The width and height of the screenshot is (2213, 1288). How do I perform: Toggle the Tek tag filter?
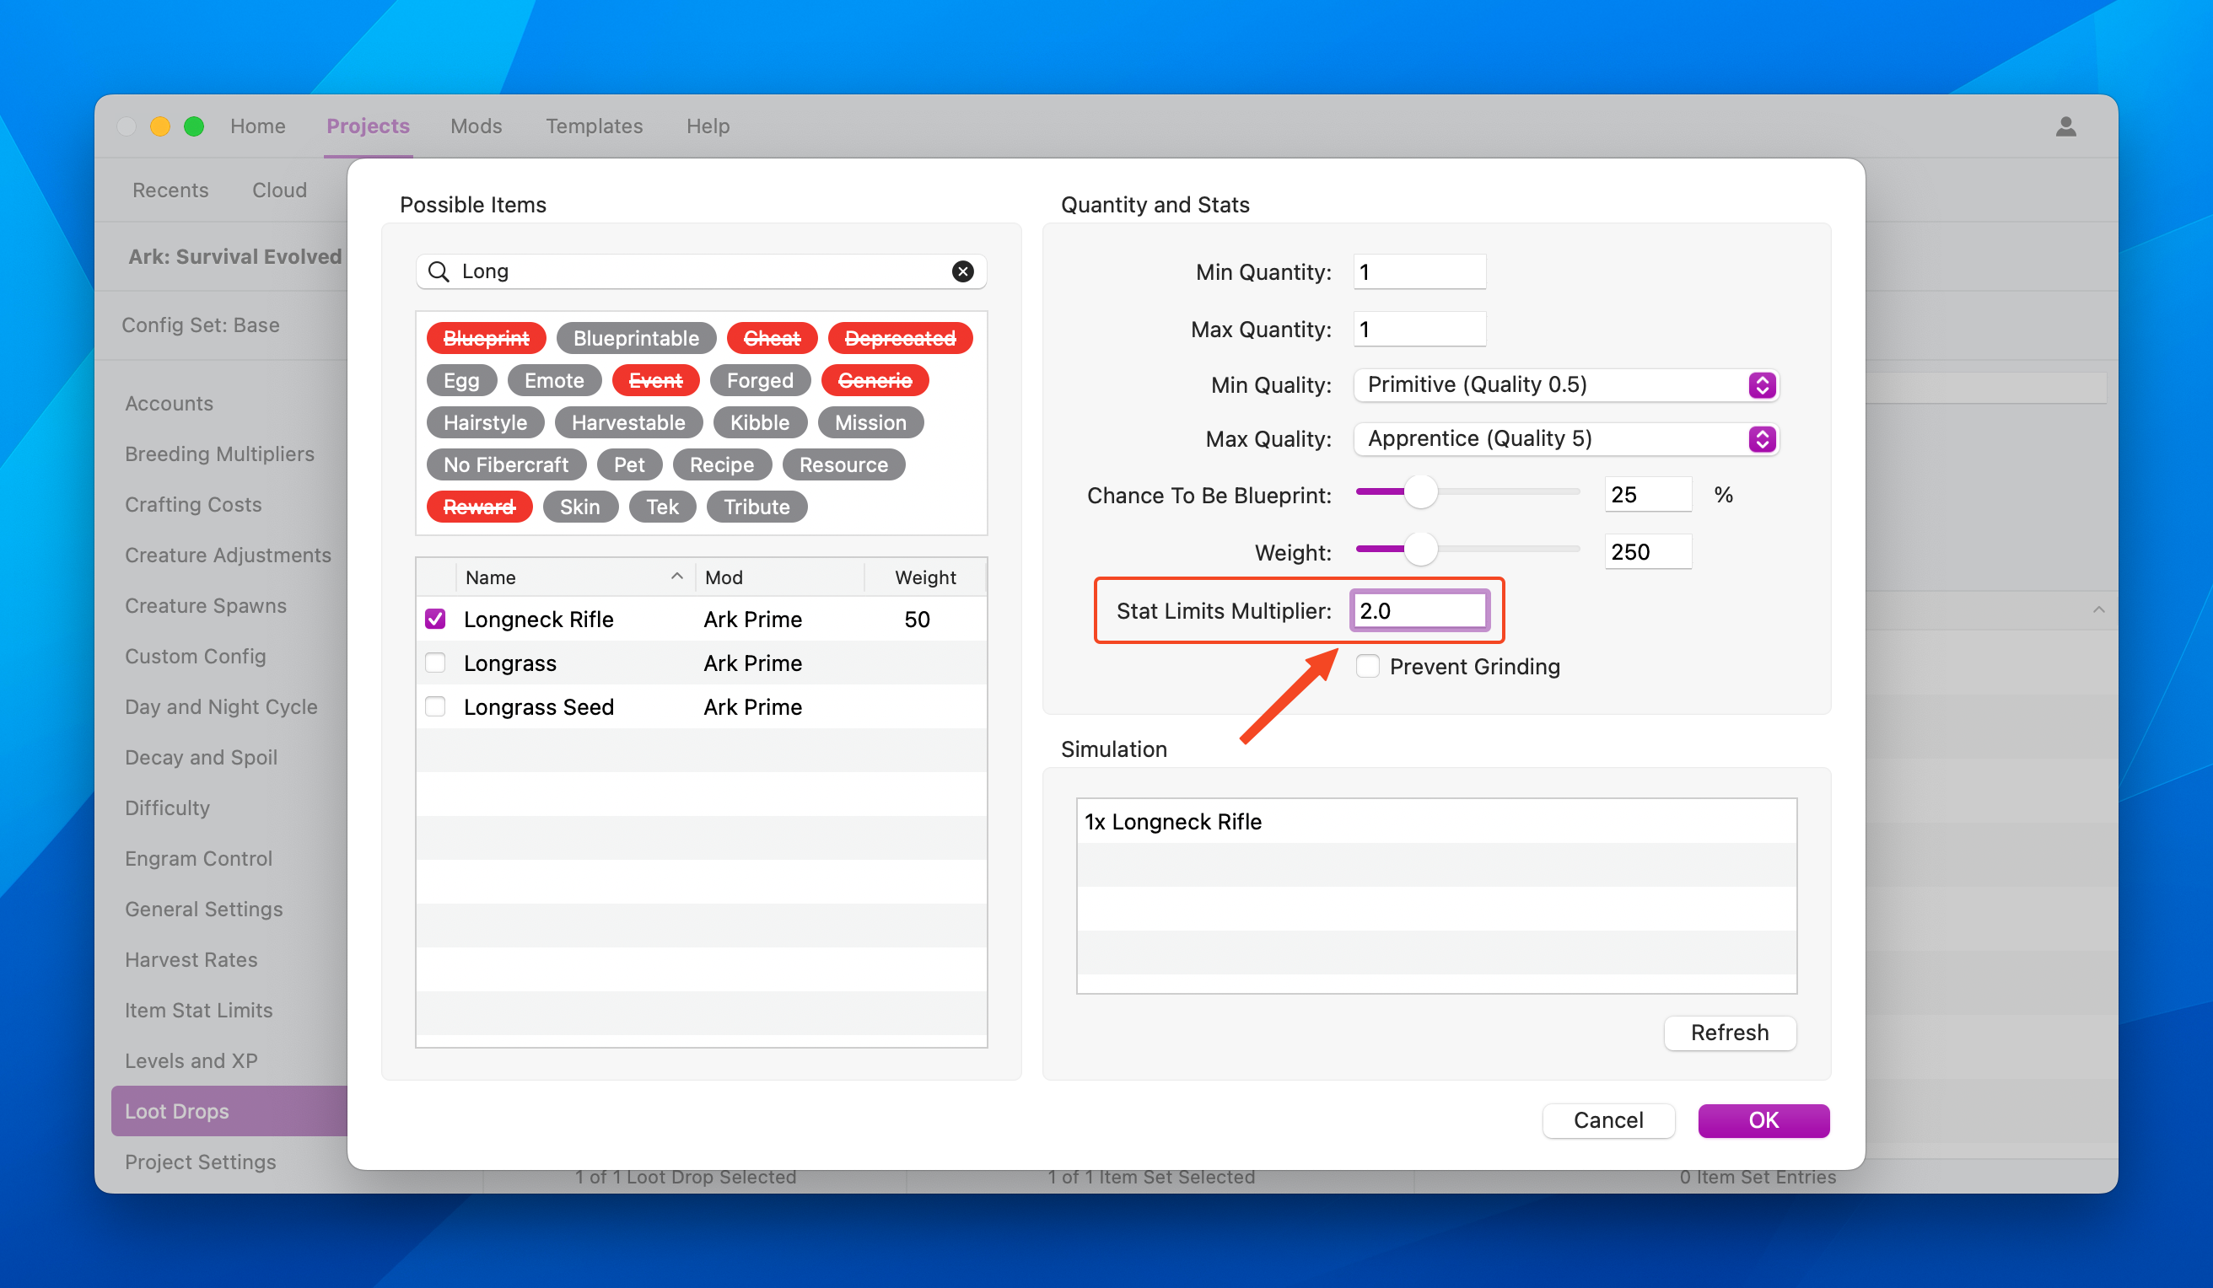662,507
